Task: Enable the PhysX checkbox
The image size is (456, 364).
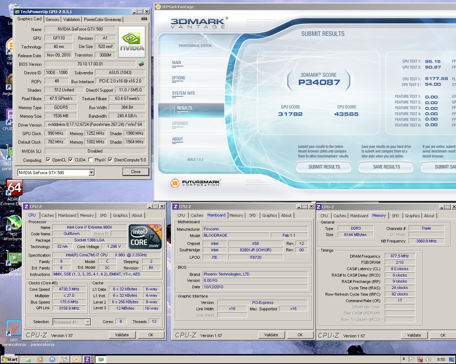Action: tap(91, 160)
